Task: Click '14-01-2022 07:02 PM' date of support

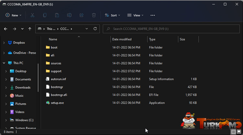Action: (x=126, y=71)
